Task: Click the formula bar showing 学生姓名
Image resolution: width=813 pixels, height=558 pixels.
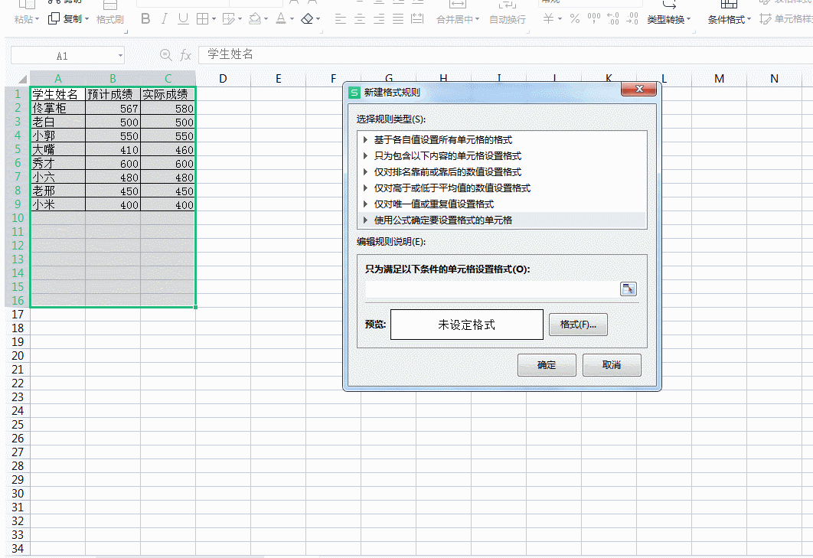Action: click(505, 54)
